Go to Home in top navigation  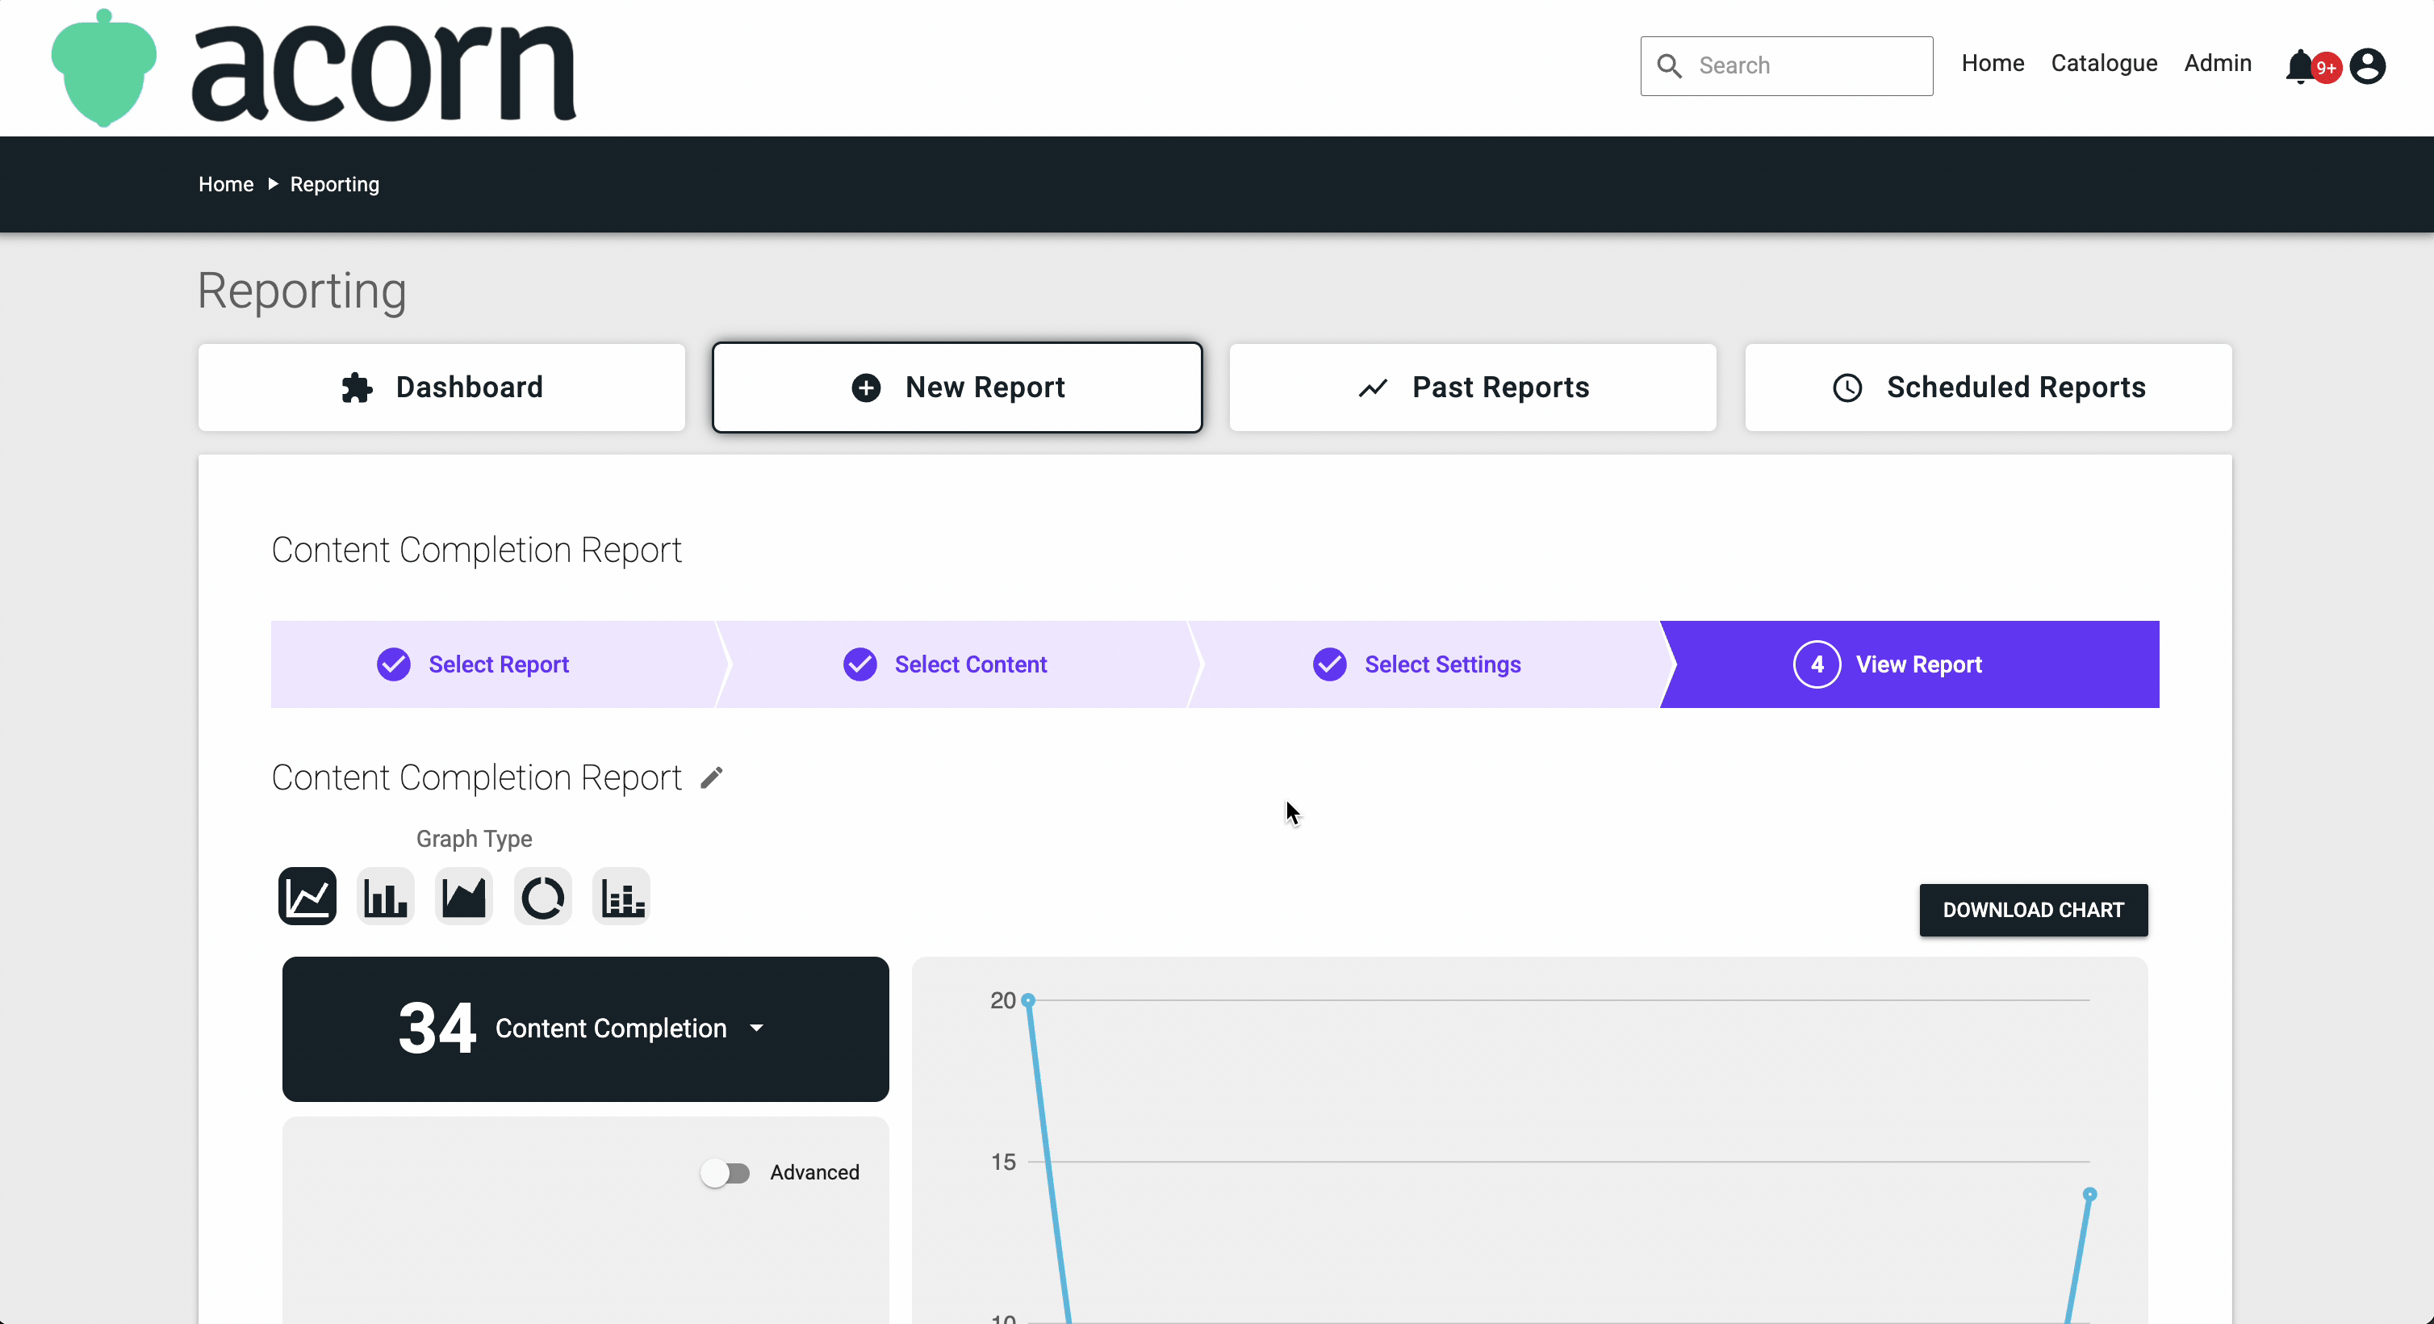1993,63
